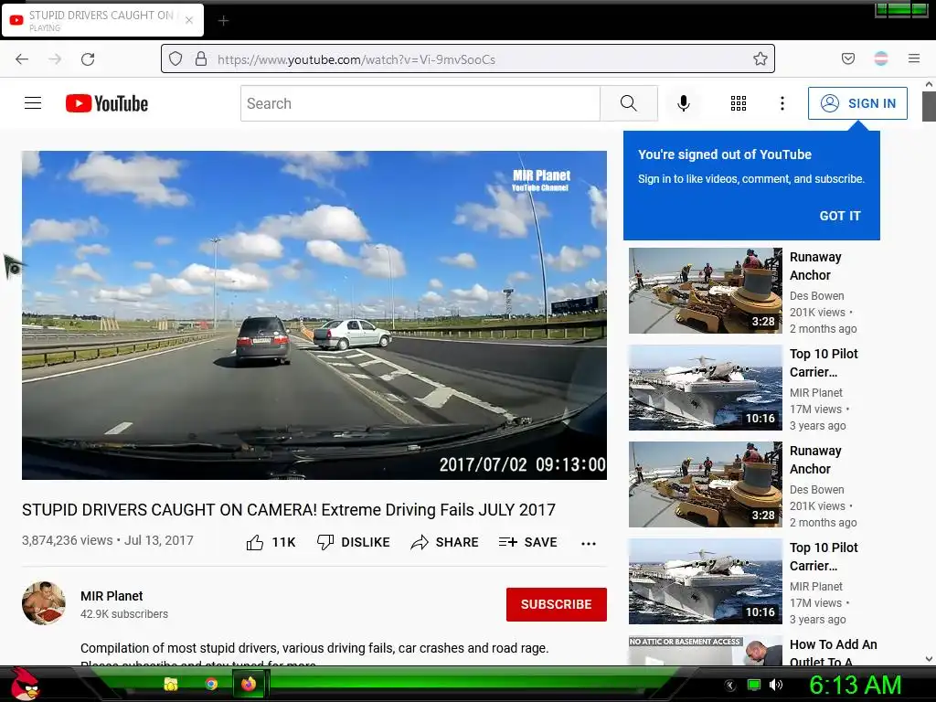Image resolution: width=936 pixels, height=702 pixels.
Task: Open YouTube settings three-dot menu
Action: 782,103
